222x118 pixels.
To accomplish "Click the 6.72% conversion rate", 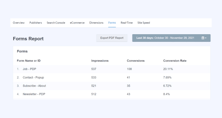I will pyautogui.click(x=167, y=86).
